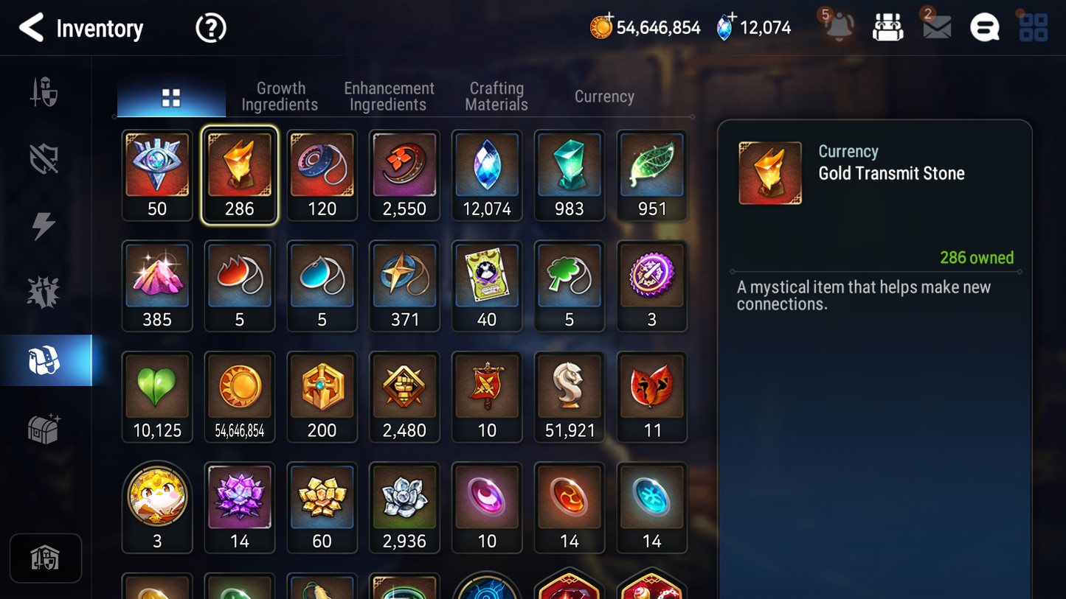Select the green heart item with 10,125
This screenshot has width=1066, height=599.
[157, 397]
